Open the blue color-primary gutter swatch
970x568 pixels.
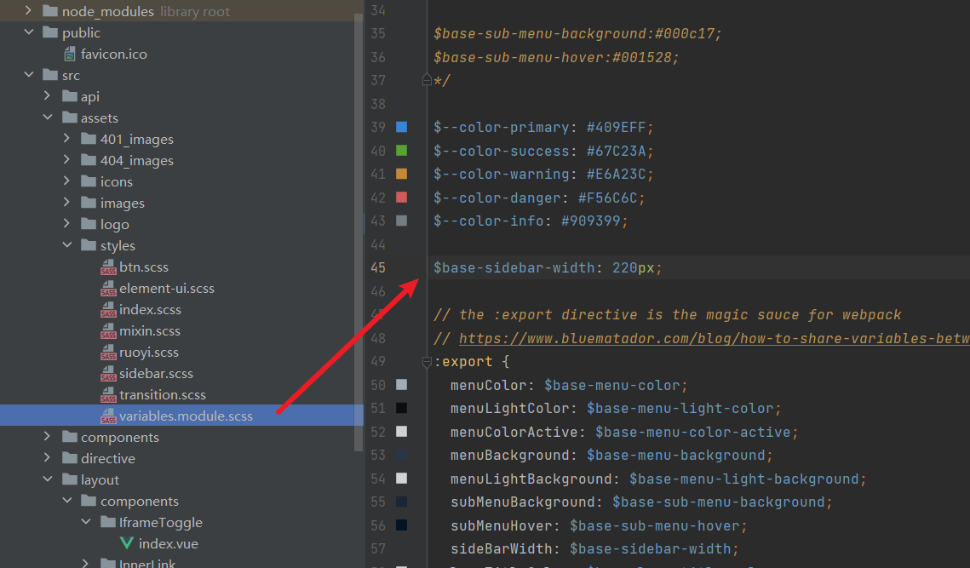point(401,127)
